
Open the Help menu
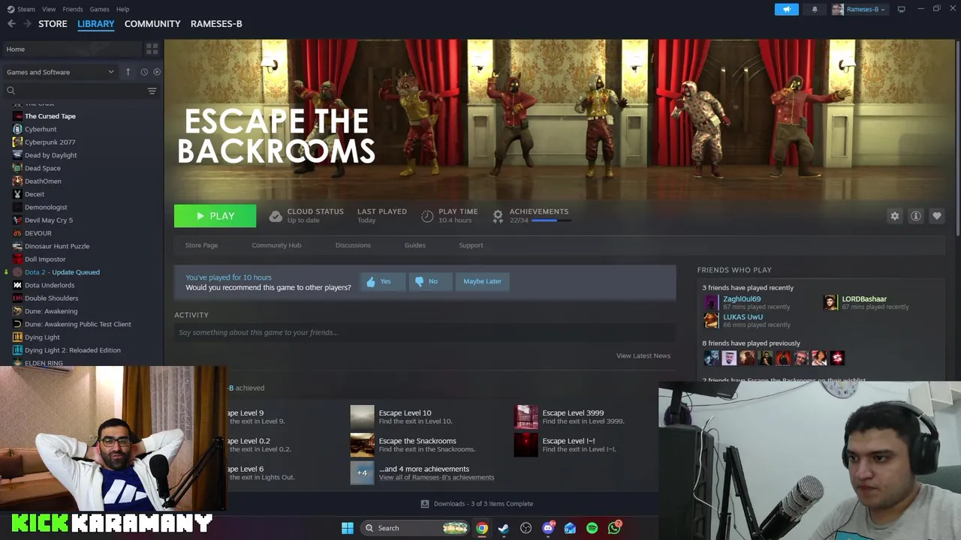(x=122, y=9)
